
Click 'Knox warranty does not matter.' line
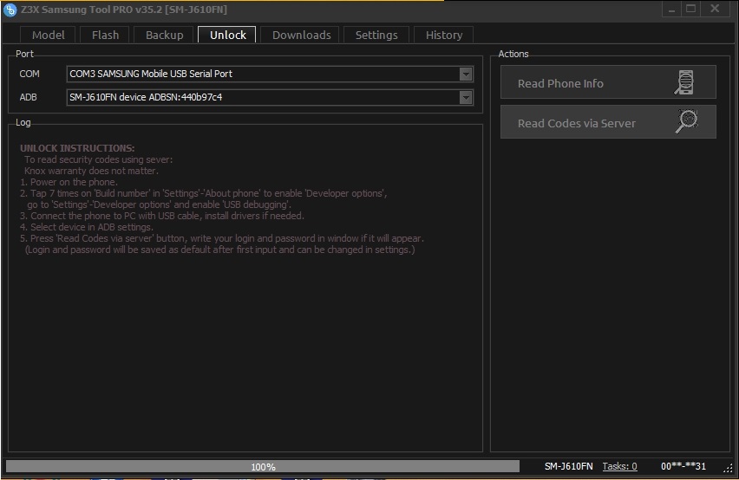tap(91, 171)
